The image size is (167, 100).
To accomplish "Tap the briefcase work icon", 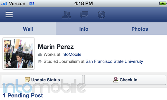I will [40, 55].
